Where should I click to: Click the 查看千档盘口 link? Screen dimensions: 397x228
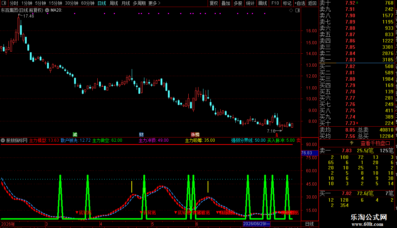point(375,143)
